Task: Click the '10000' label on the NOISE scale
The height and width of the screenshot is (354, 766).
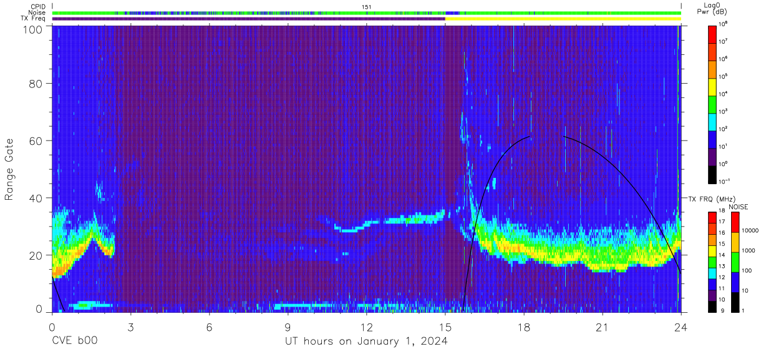Action: [x=751, y=232]
